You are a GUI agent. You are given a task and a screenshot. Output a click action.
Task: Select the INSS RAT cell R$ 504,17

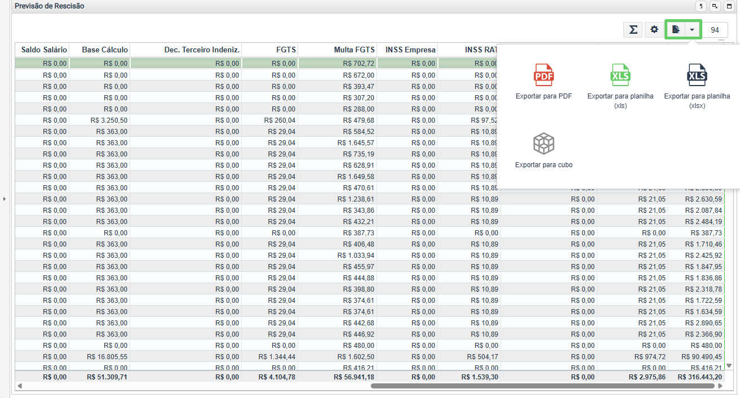pyautogui.click(x=469, y=356)
